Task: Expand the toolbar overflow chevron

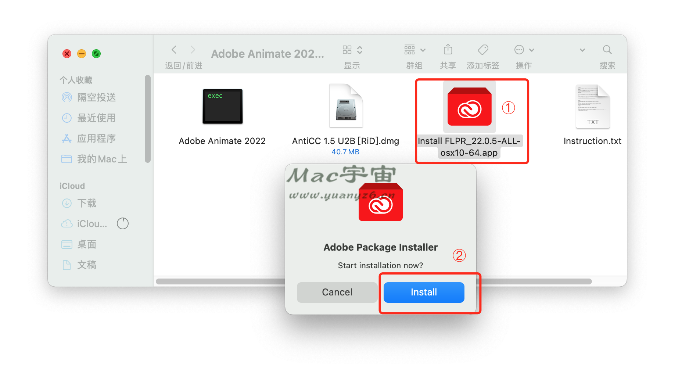Action: pos(582,50)
